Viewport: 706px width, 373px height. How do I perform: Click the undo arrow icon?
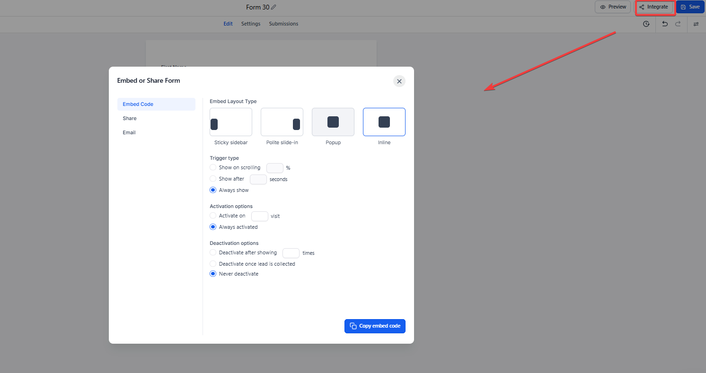click(x=665, y=24)
